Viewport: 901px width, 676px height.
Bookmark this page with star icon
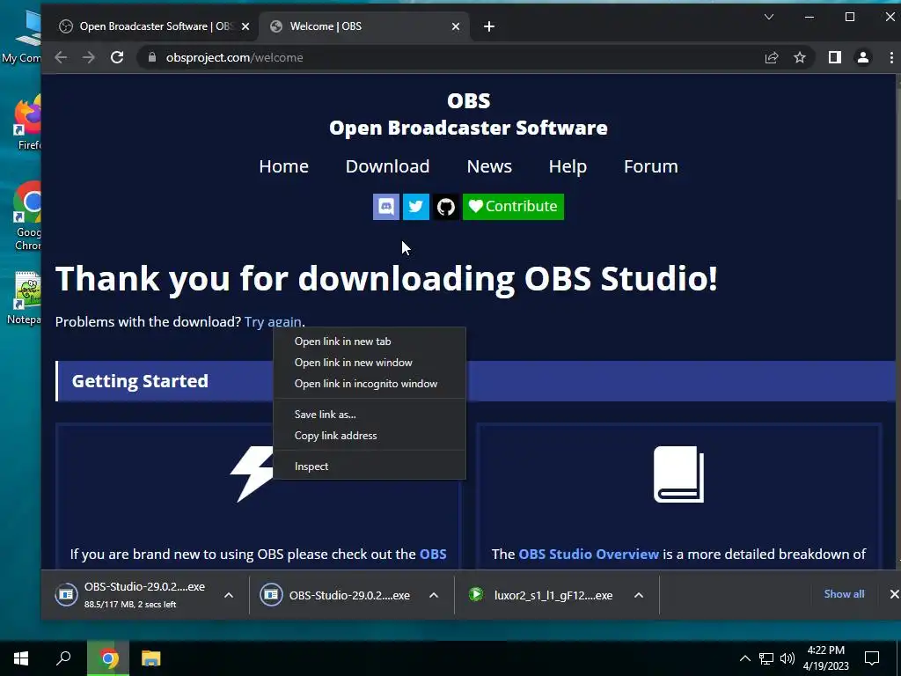(x=800, y=57)
